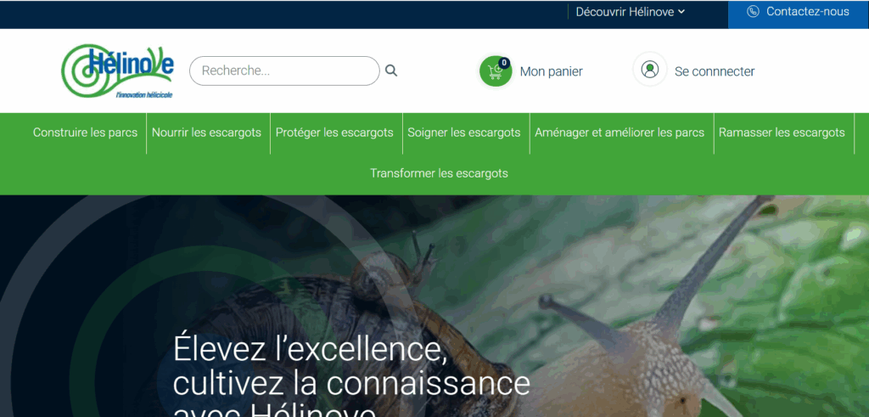Click the magnifying glass search icon
869x417 pixels.
[x=391, y=71]
